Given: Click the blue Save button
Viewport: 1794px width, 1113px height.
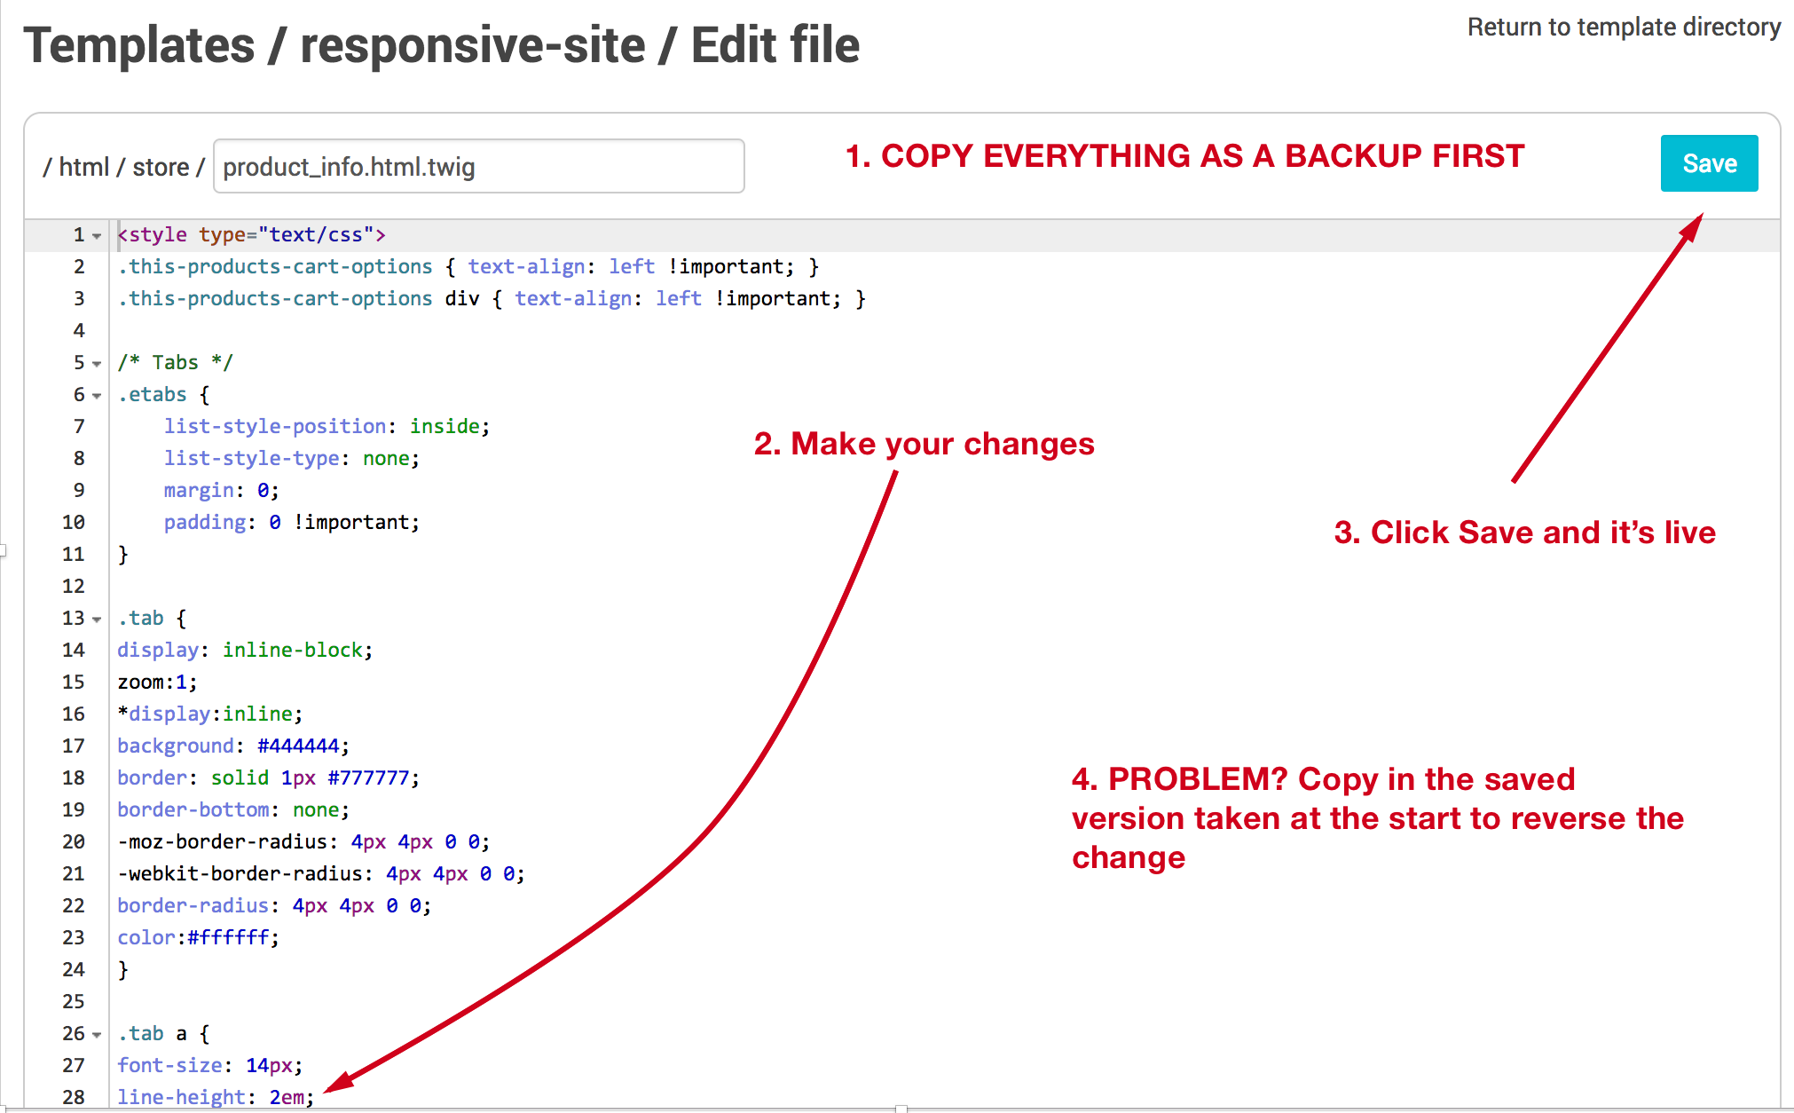Looking at the screenshot, I should tap(1708, 163).
